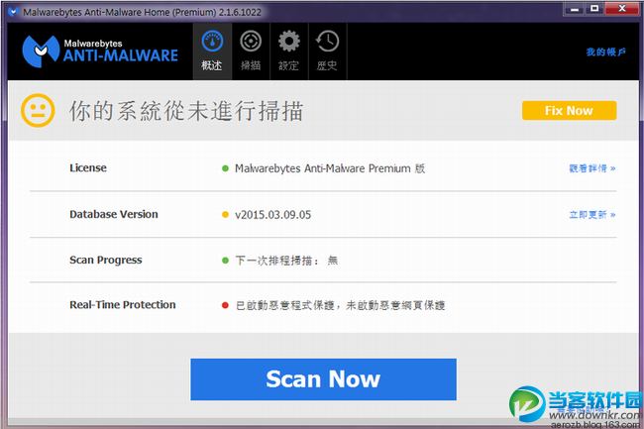Click the window title bar text
Viewport: 644px width, 429px height.
pyautogui.click(x=142, y=12)
